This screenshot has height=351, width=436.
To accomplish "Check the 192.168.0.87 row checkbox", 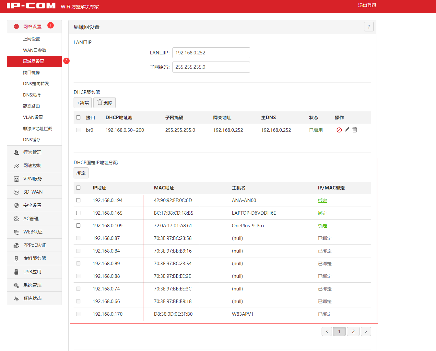I will tap(78, 238).
